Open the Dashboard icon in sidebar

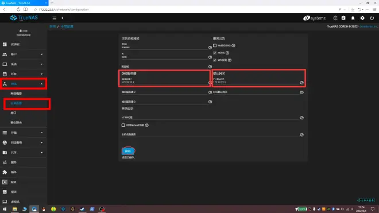pyautogui.click(x=5, y=44)
